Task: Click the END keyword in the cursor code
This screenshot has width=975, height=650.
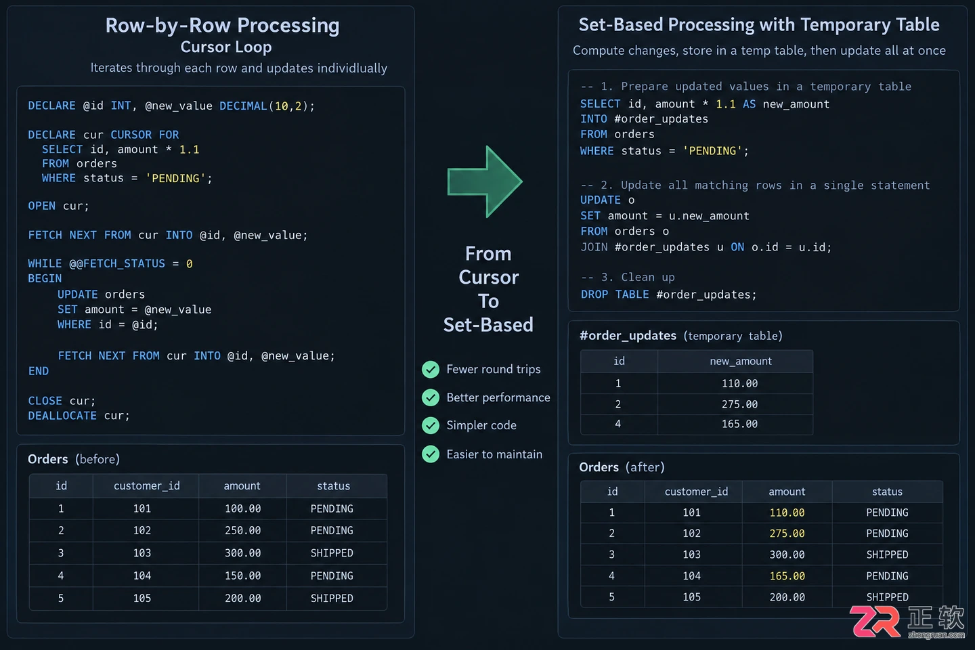Action: (x=39, y=371)
